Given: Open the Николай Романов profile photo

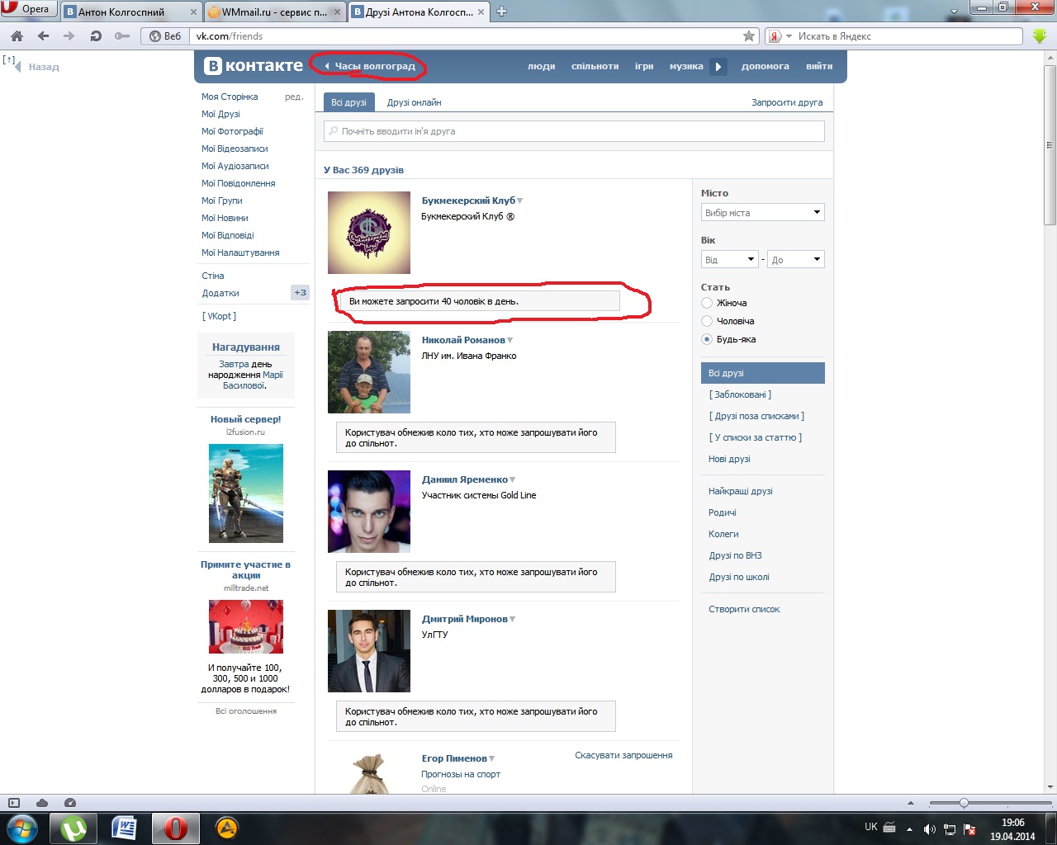Looking at the screenshot, I should tap(369, 372).
